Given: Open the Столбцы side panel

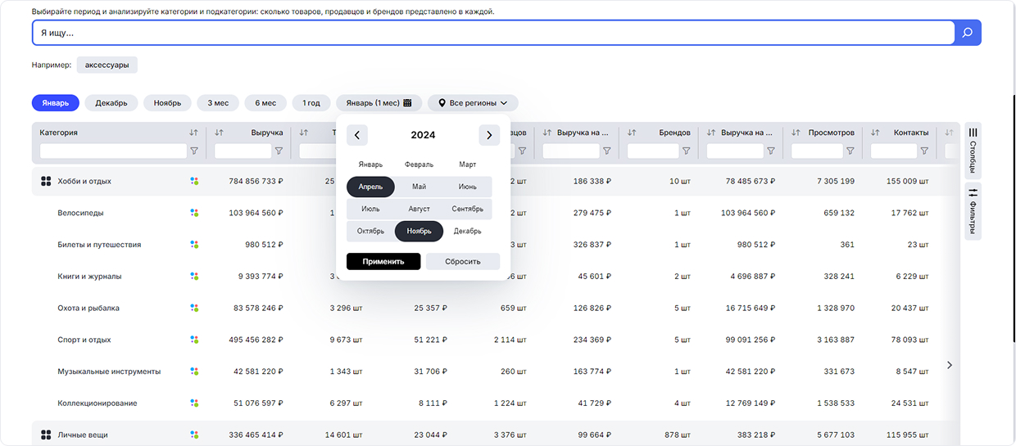Looking at the screenshot, I should pos(973,150).
